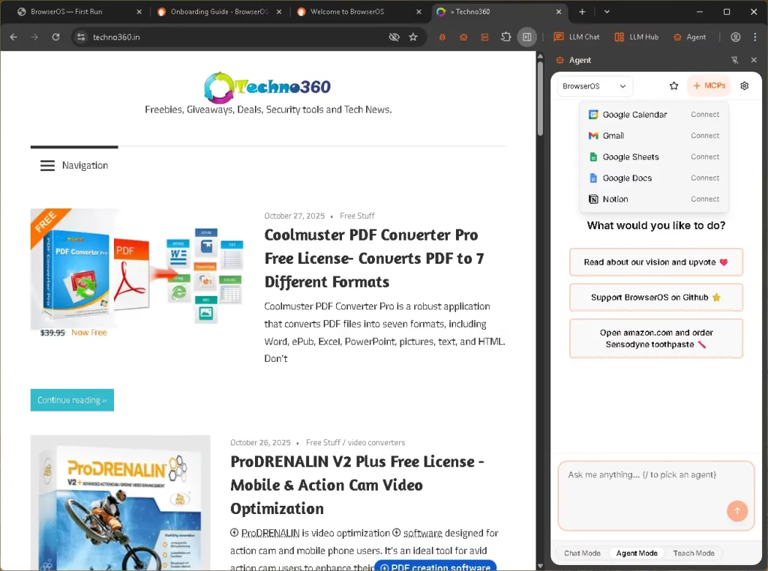This screenshot has height=571, width=768.
Task: Connect the Gmail MCP
Action: point(704,136)
